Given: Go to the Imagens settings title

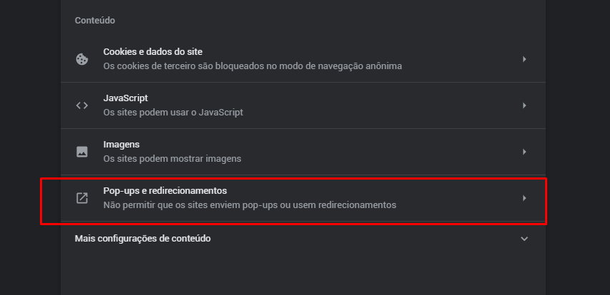Looking at the screenshot, I should 121,145.
